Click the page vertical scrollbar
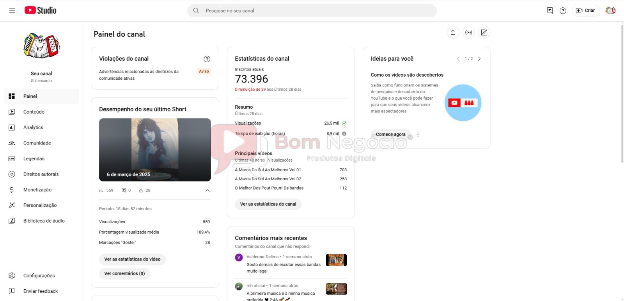Image resolution: width=624 pixels, height=301 pixels. pyautogui.click(x=622, y=93)
